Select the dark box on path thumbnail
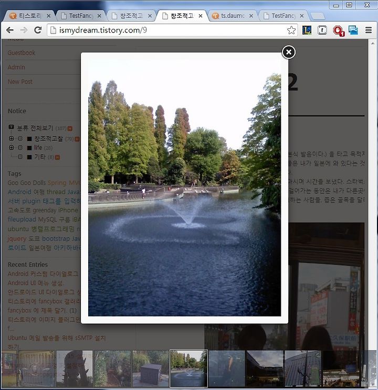The image size is (378, 390). click(x=151, y=368)
